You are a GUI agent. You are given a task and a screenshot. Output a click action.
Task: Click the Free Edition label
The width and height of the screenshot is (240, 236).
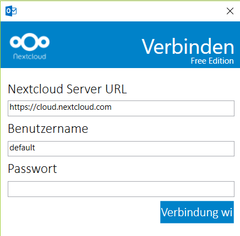coord(212,61)
